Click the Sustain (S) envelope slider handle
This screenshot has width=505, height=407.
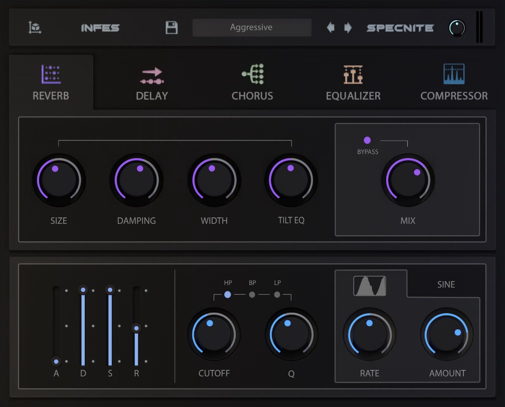point(110,290)
